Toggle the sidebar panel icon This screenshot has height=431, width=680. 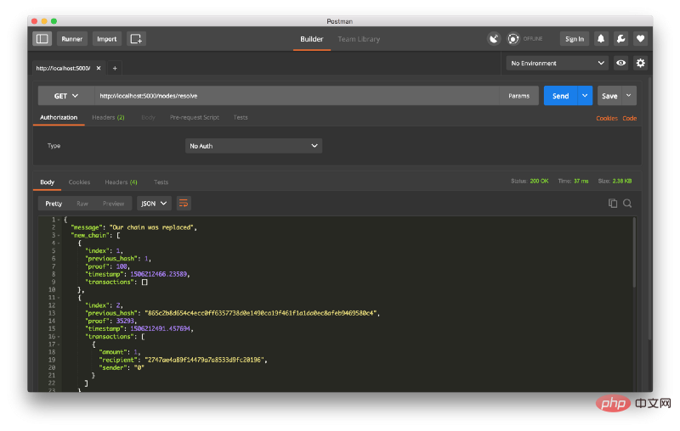pos(42,39)
